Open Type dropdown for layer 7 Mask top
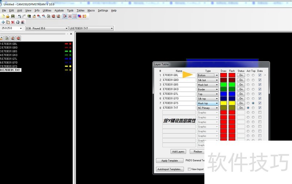Image resolution: width=292 pixels, height=184 pixels. (x=217, y=103)
